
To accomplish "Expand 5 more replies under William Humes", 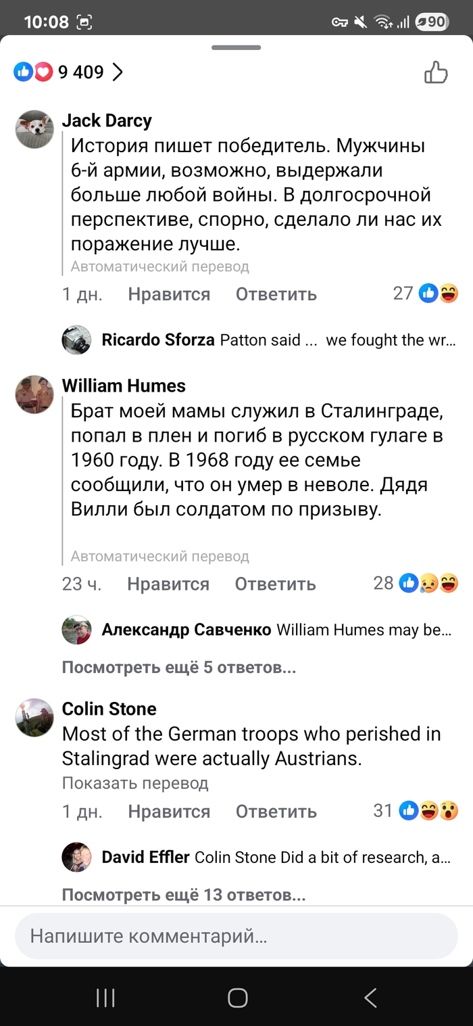I will click(179, 668).
